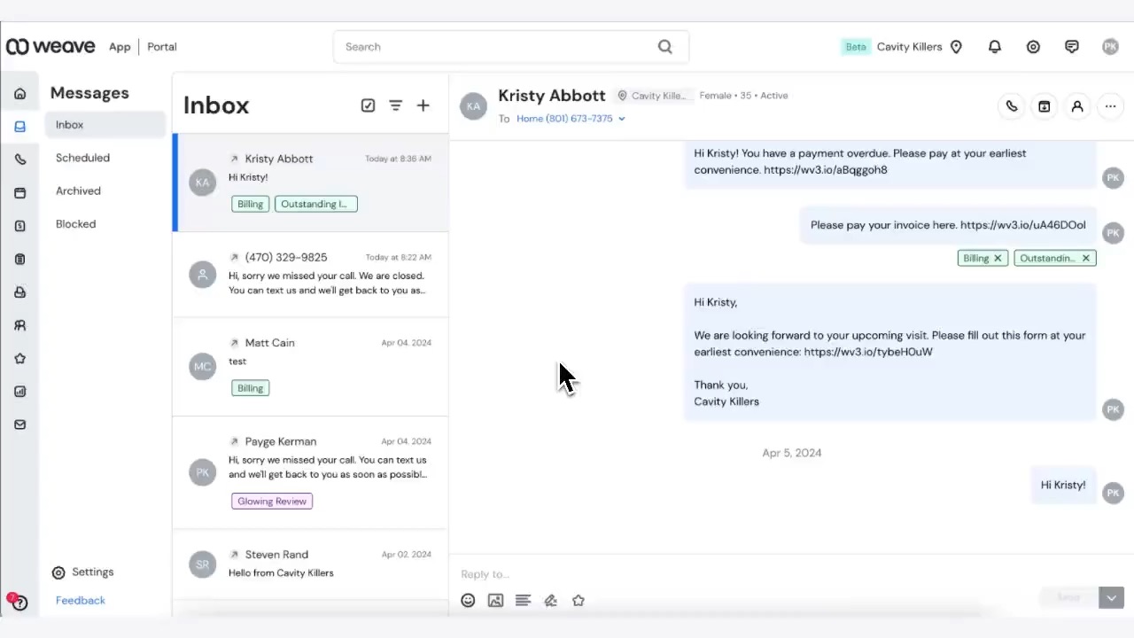
Task: Remove the Billing tag from message
Action: coord(998,258)
